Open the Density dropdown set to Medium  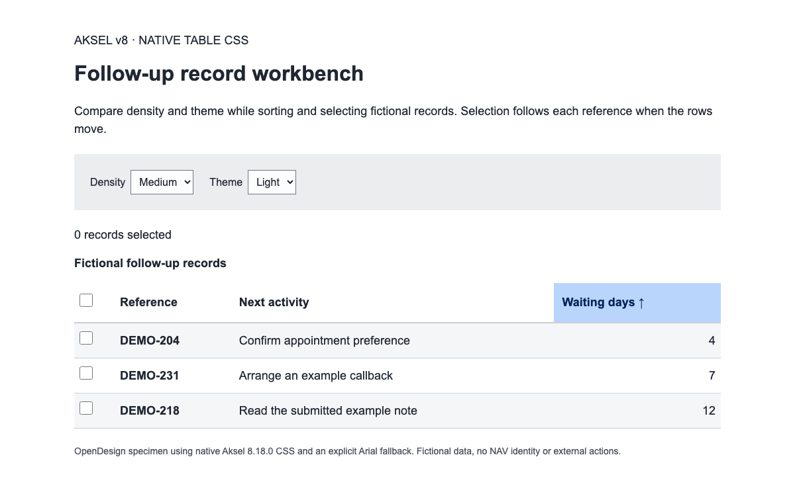click(x=162, y=182)
